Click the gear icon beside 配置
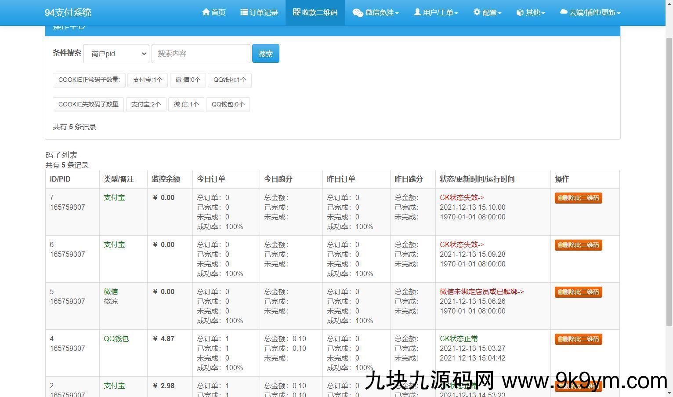Screen dimensions: 673x397 (477, 12)
